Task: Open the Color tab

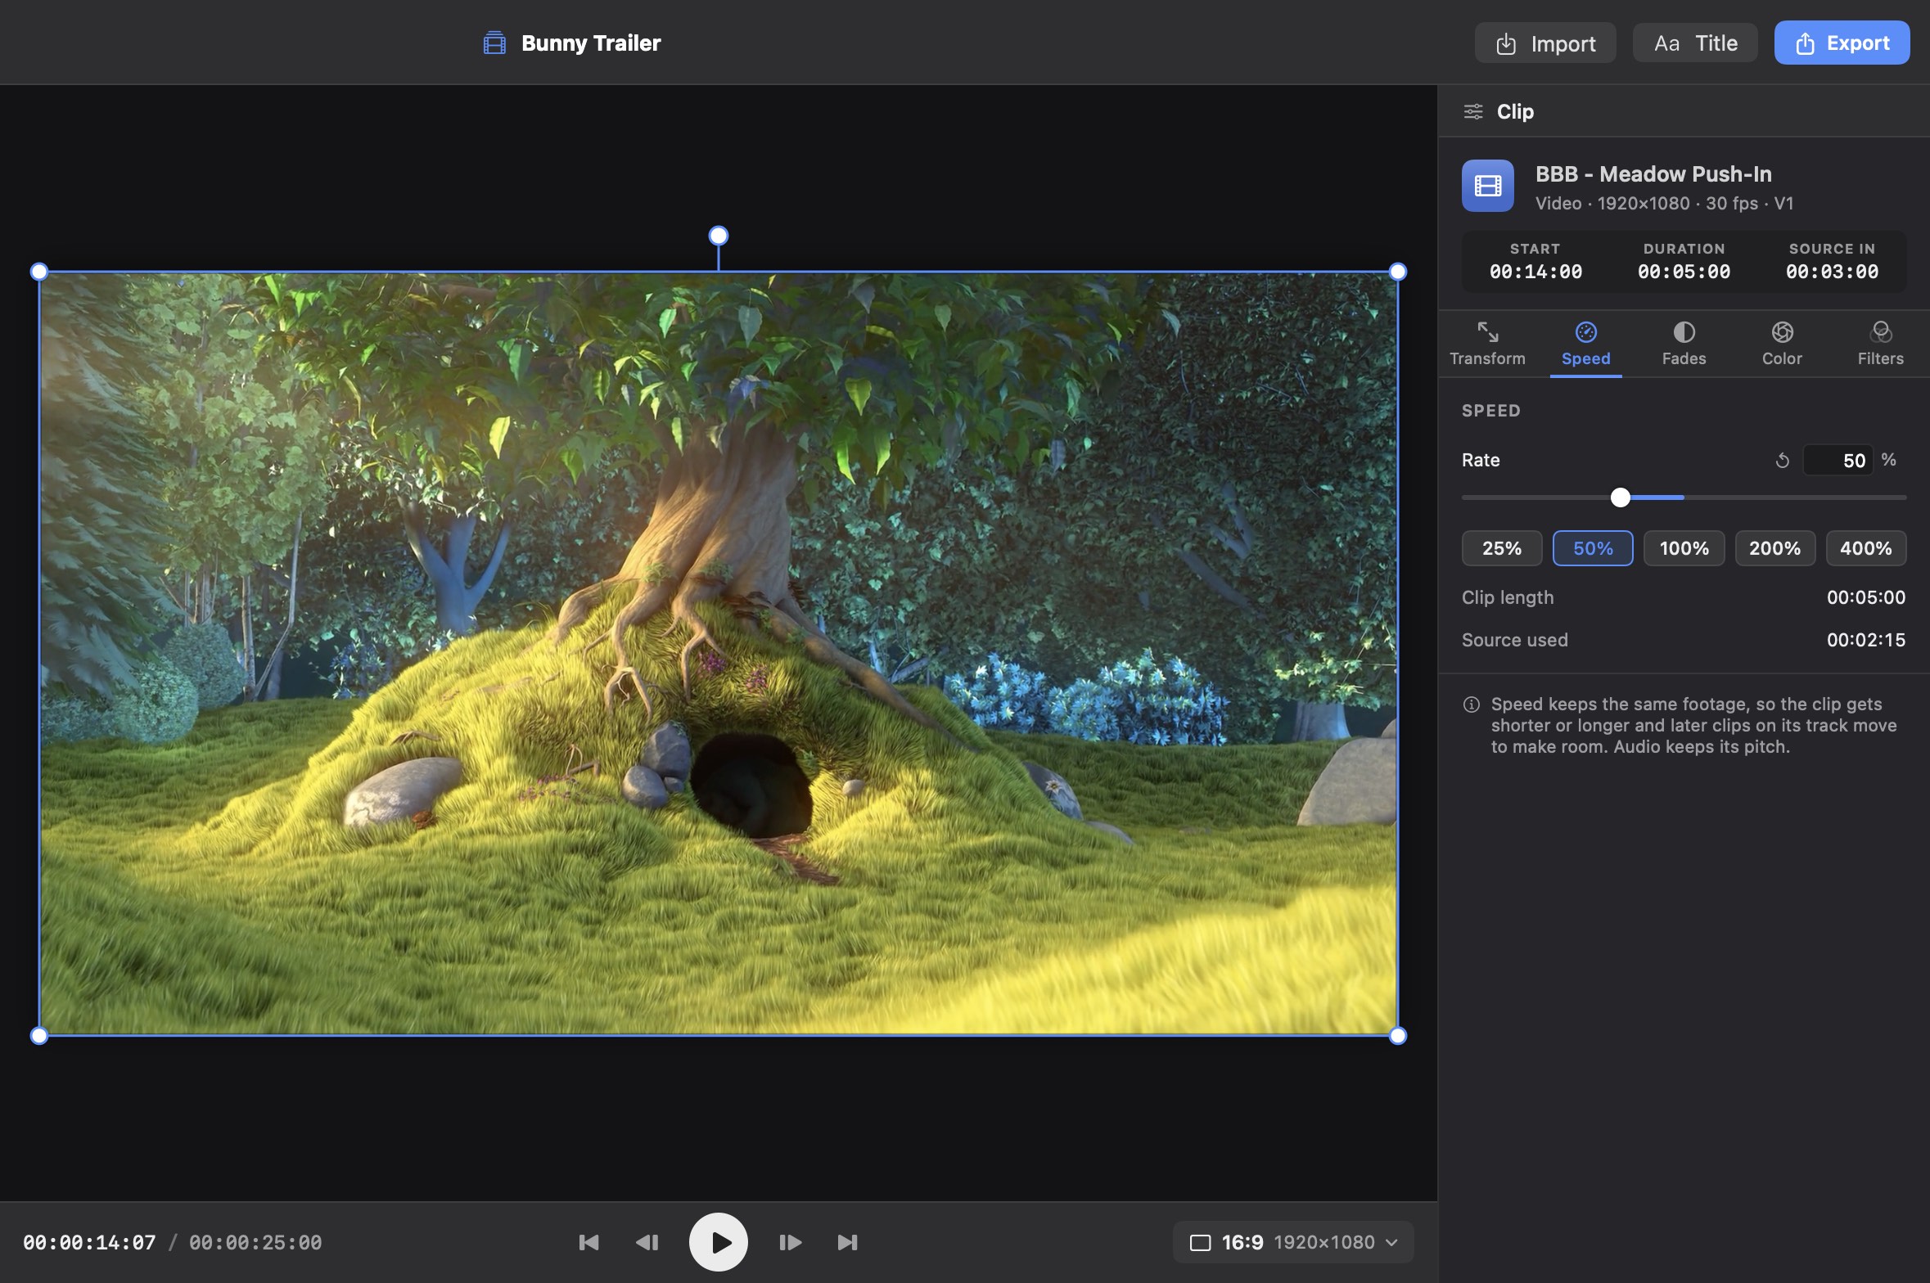Action: tap(1782, 344)
